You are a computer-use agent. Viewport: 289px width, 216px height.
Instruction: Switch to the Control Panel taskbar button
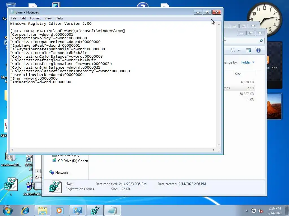(x=77, y=210)
